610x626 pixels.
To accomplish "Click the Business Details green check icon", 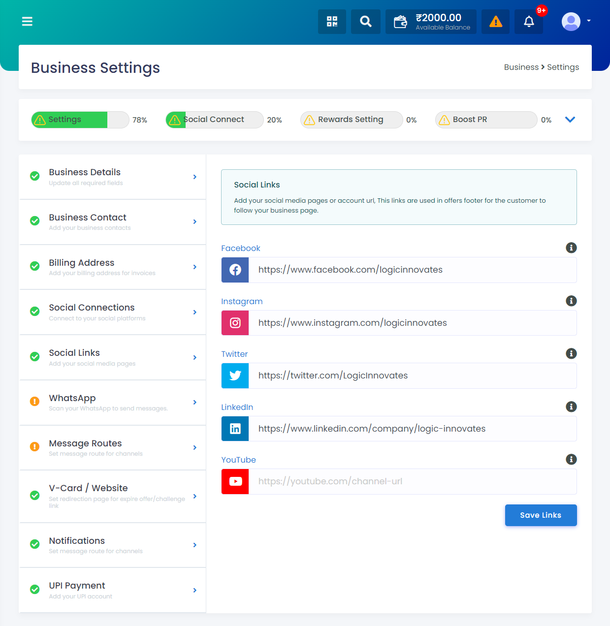I will [x=35, y=176].
